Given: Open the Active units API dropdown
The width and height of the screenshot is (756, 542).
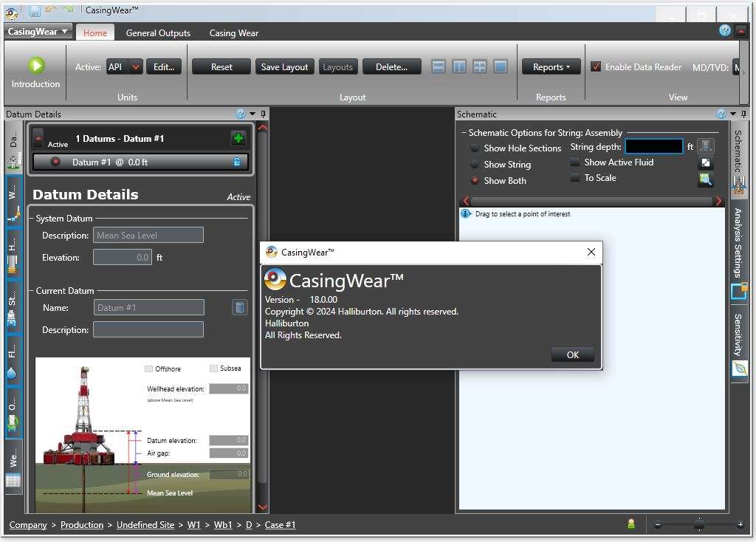Looking at the screenshot, I should click(x=135, y=67).
